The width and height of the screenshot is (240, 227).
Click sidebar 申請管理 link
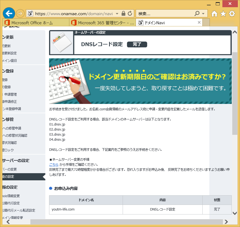tap(10, 94)
